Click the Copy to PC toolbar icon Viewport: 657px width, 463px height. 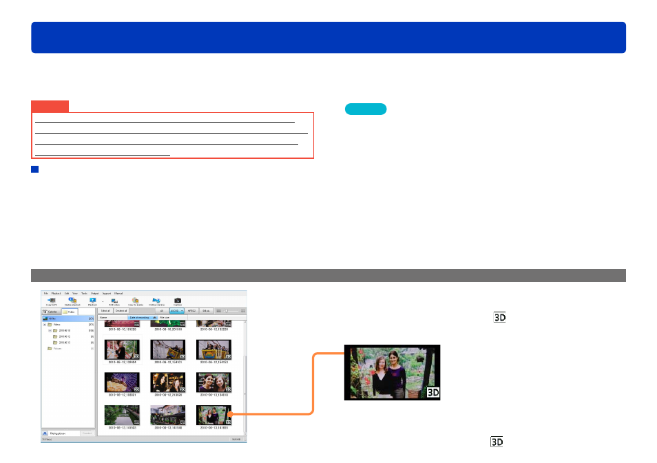tap(52, 301)
